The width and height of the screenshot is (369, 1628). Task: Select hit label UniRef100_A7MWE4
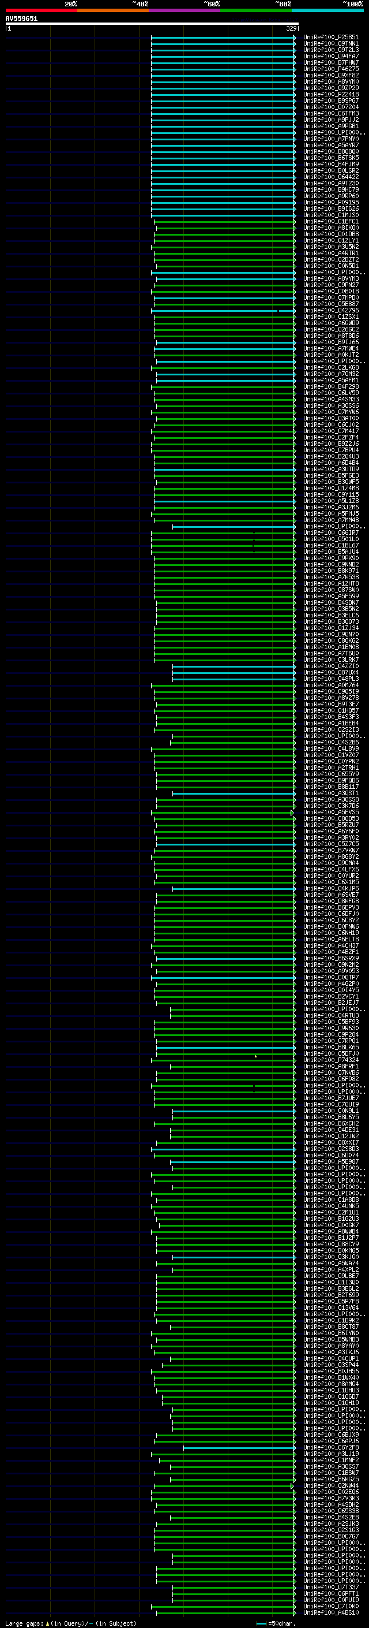click(330, 348)
